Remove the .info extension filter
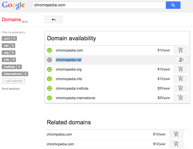The height and width of the screenshot is (149, 193). (14, 60)
